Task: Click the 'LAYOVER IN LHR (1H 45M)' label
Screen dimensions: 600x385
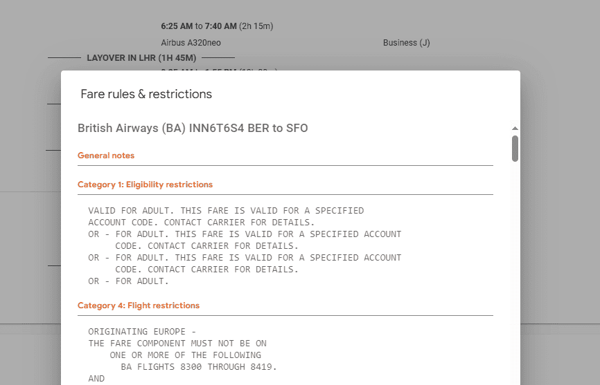Action: [141, 58]
